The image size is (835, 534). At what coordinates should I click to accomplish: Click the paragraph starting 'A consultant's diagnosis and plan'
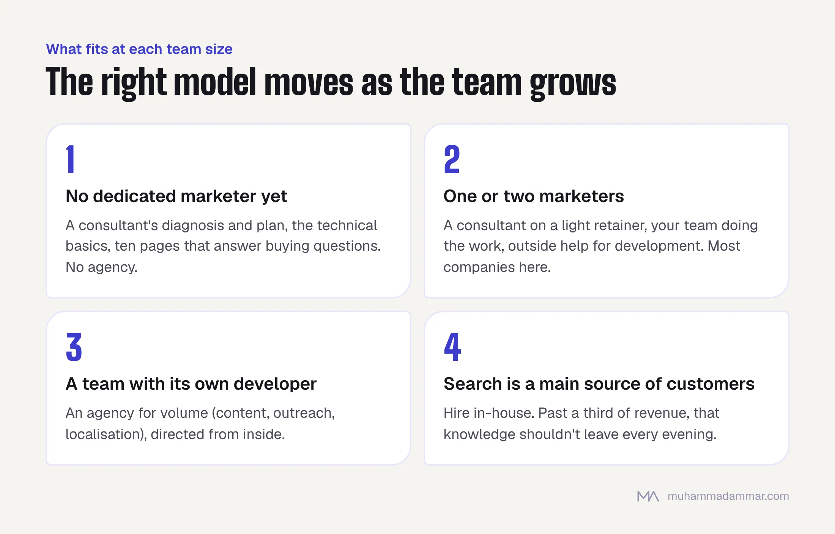pyautogui.click(x=223, y=246)
